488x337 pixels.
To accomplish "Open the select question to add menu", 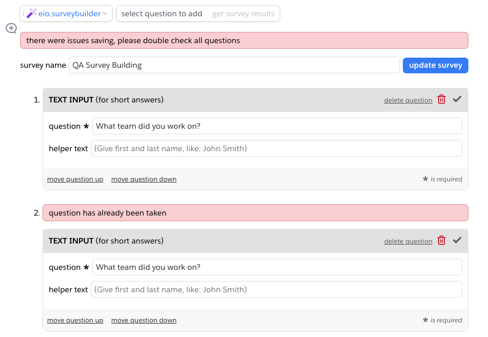I will (161, 13).
